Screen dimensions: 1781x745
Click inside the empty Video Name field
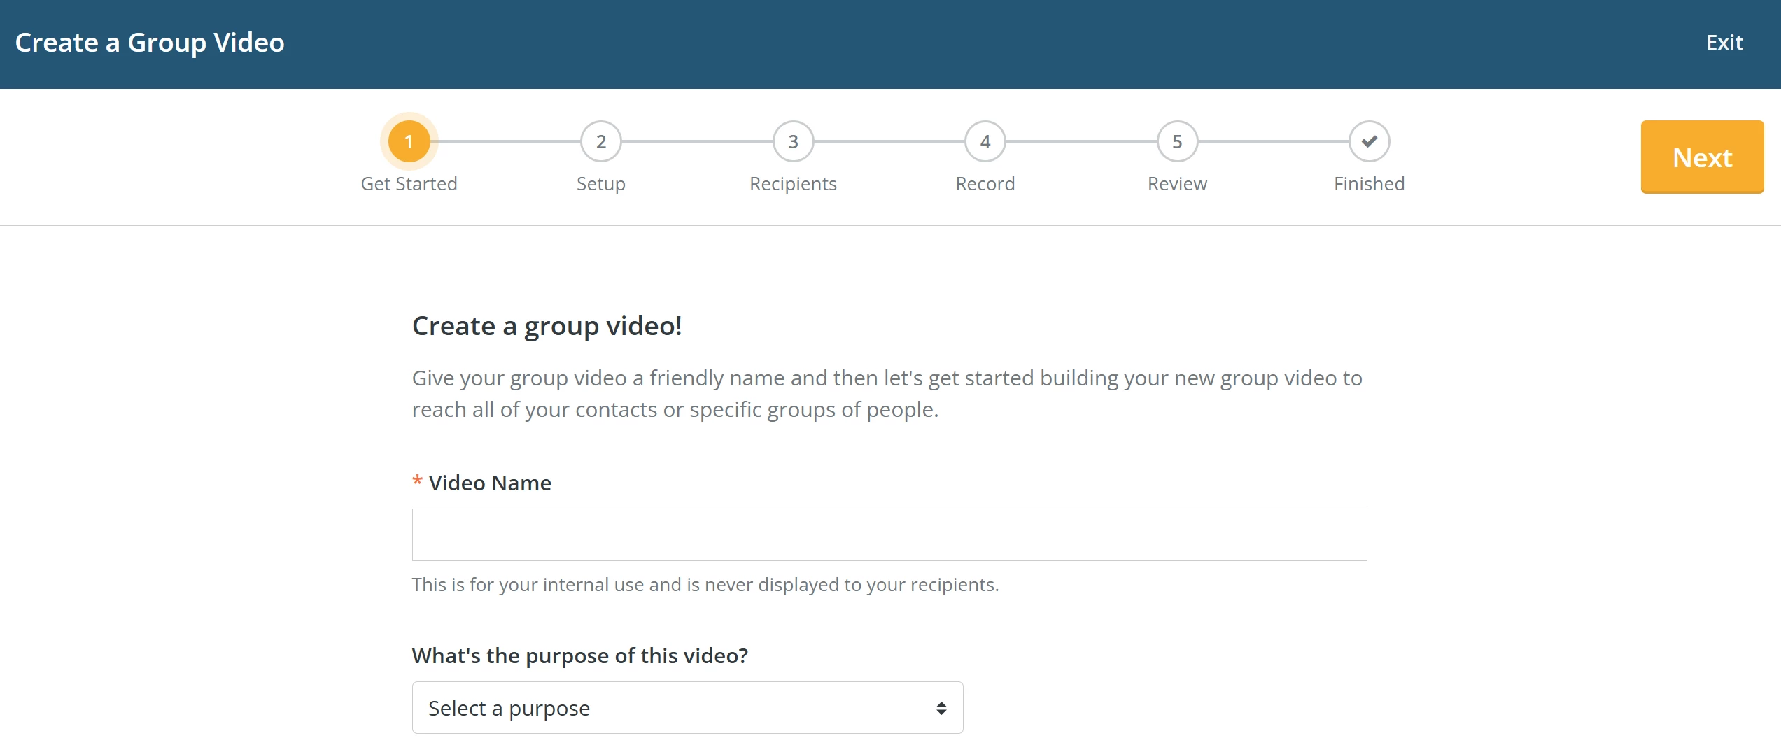pos(889,534)
